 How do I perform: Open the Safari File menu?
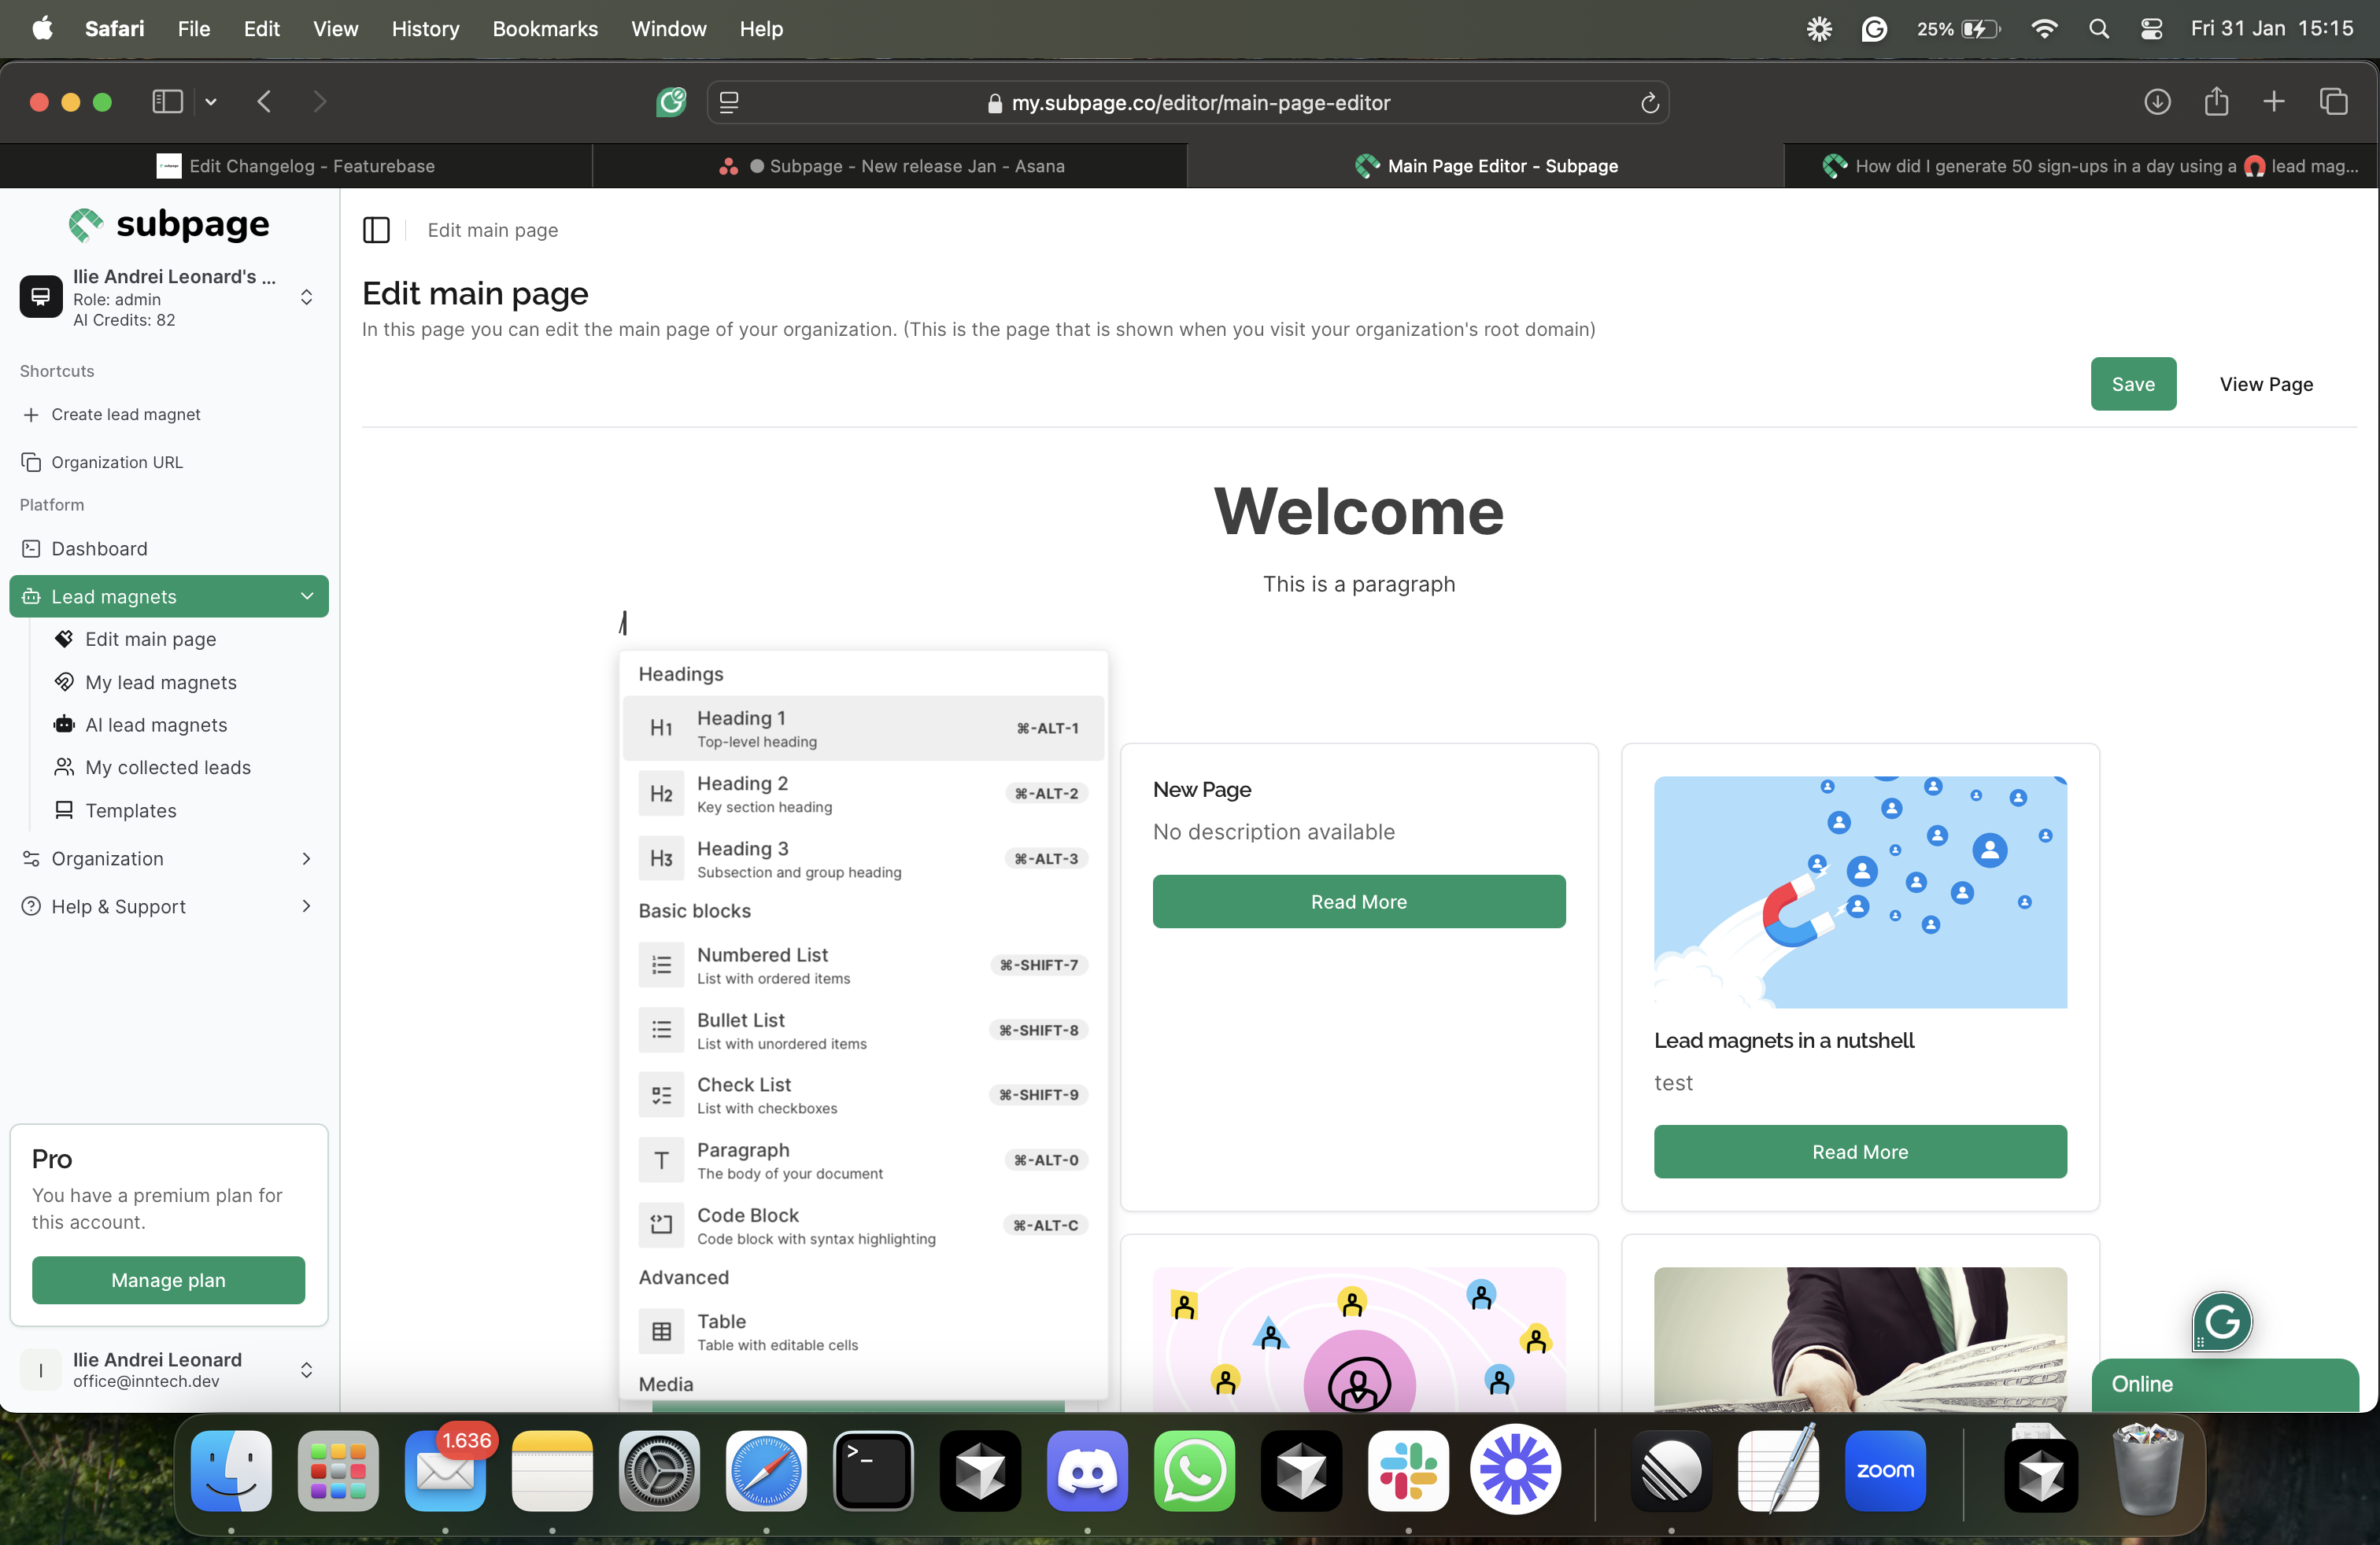[x=194, y=29]
